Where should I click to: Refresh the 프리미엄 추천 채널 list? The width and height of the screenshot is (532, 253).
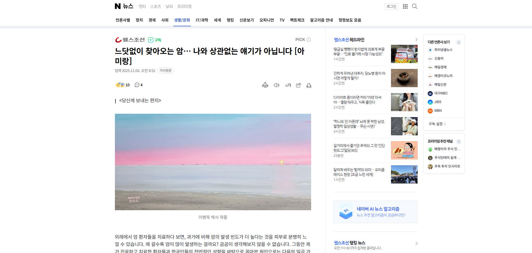pyautogui.click(x=459, y=141)
